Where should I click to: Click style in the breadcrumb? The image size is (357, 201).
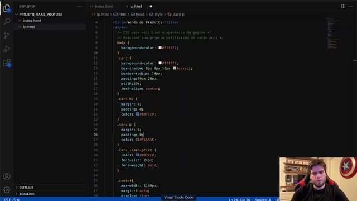click(x=158, y=15)
